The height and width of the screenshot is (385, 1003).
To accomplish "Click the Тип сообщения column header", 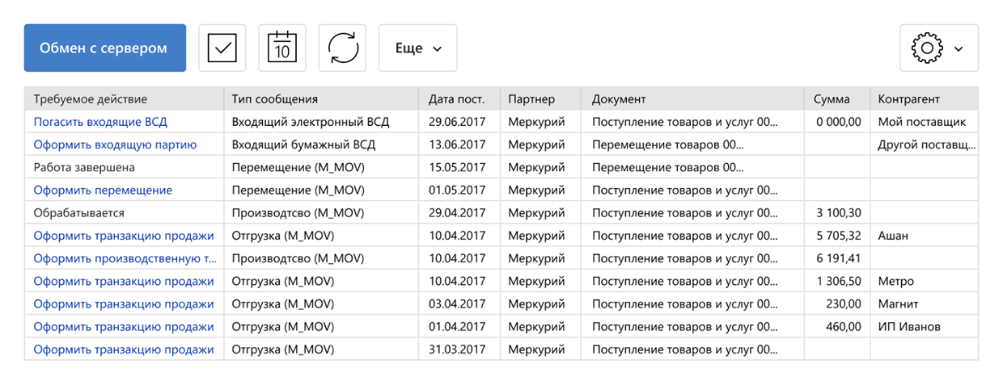I will pyautogui.click(x=274, y=99).
